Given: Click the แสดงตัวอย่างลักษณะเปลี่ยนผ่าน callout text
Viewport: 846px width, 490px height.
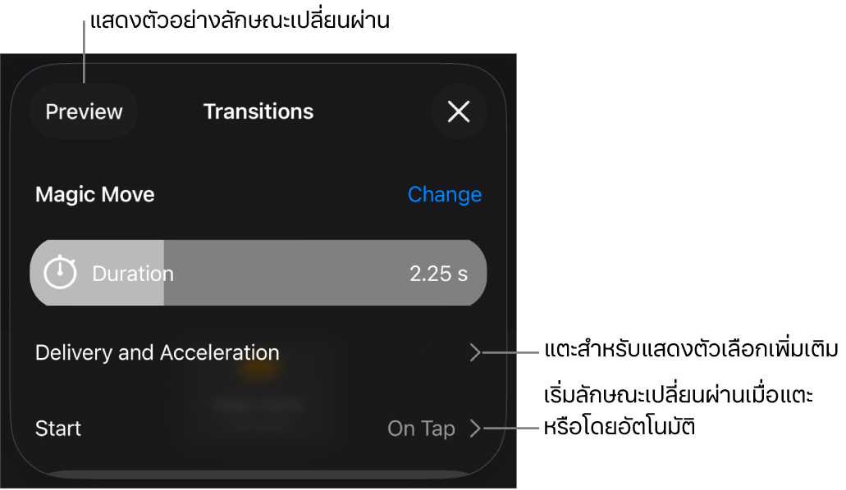Looking at the screenshot, I should coord(240,20).
